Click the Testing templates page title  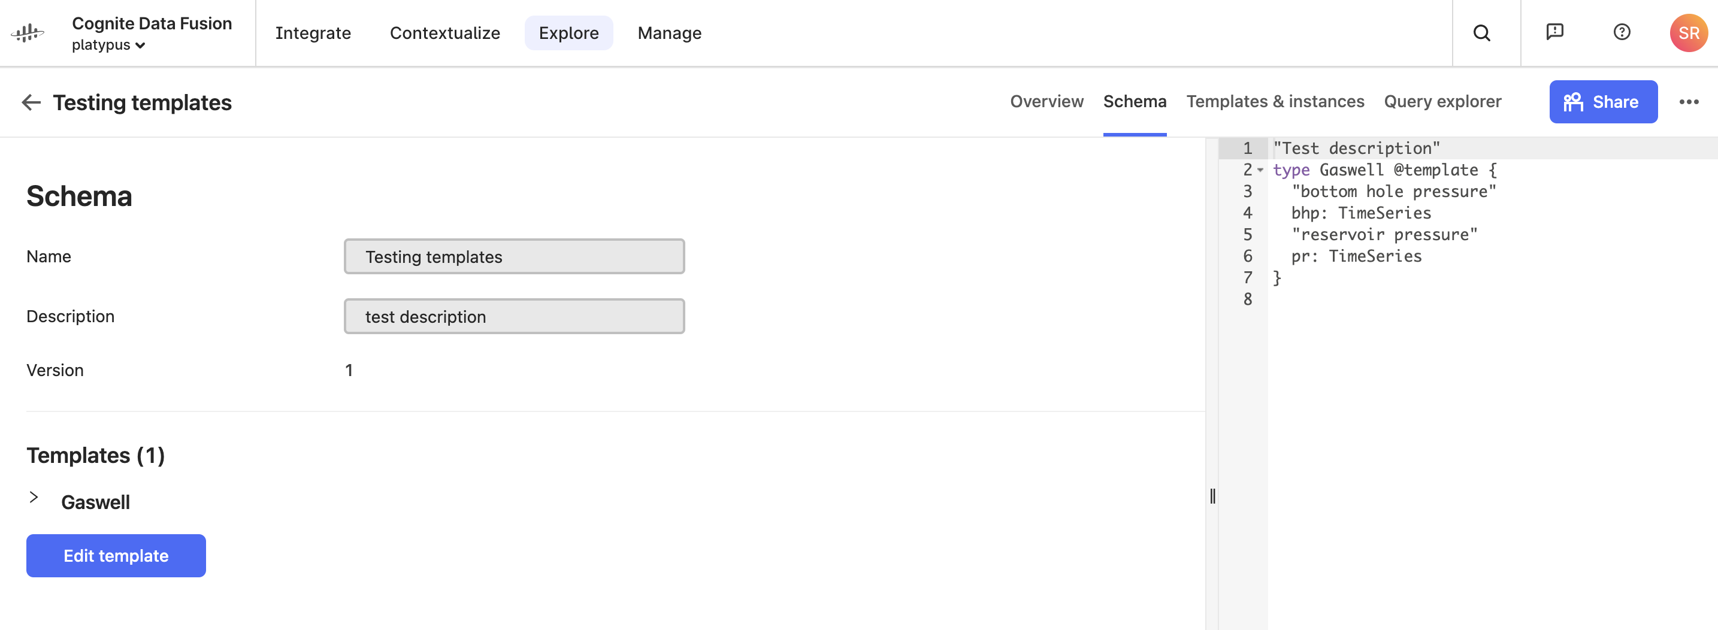(142, 102)
